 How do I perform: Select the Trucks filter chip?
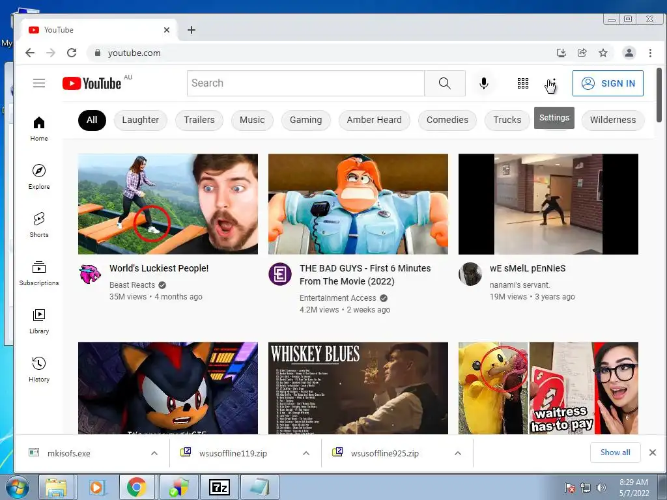[x=507, y=120]
